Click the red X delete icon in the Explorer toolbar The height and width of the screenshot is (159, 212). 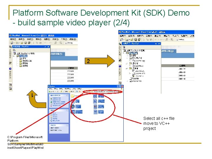point(79,92)
